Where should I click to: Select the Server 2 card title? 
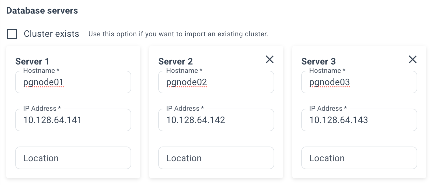point(176,61)
